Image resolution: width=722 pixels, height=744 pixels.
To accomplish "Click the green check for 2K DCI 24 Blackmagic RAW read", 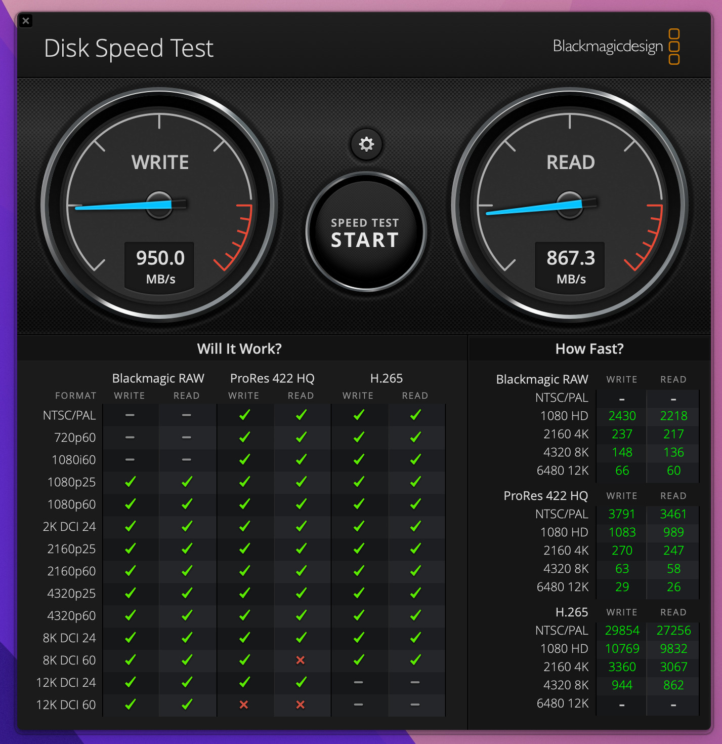I will coord(187,526).
